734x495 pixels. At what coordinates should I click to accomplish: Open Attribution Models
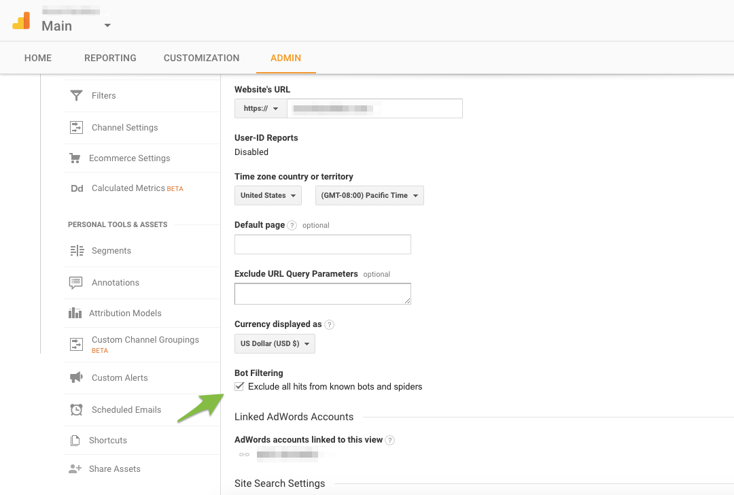(125, 313)
